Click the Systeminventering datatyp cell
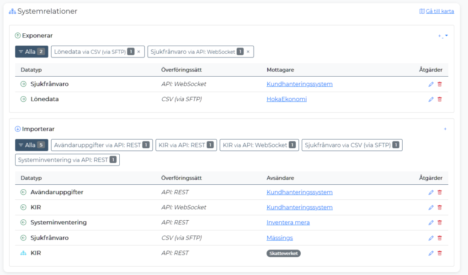The image size is (468, 275). (x=58, y=223)
